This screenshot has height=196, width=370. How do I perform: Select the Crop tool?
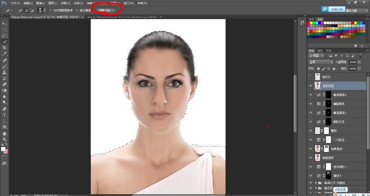pyautogui.click(x=4, y=48)
